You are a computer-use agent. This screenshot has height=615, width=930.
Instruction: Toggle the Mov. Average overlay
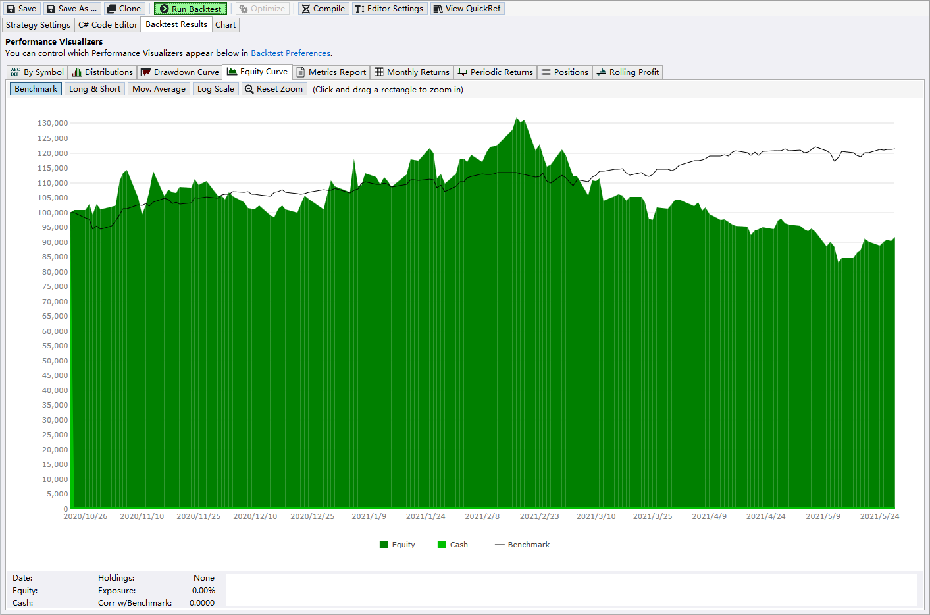pyautogui.click(x=159, y=89)
